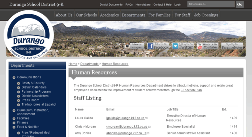Expand the District Calendars bullet icon
This screenshot has height=137, width=252.
pos(18,87)
